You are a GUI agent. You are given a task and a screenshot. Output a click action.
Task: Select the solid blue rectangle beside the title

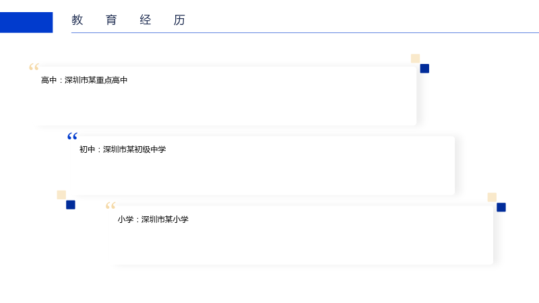[x=26, y=22]
